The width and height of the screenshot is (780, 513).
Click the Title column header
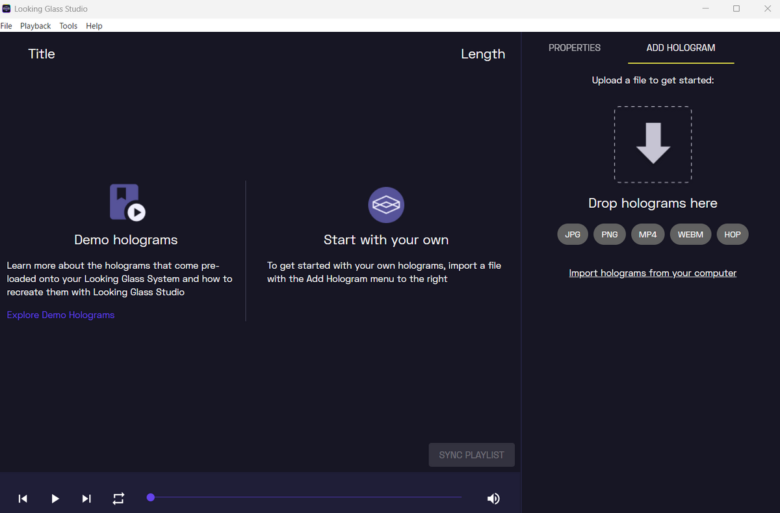coord(42,54)
